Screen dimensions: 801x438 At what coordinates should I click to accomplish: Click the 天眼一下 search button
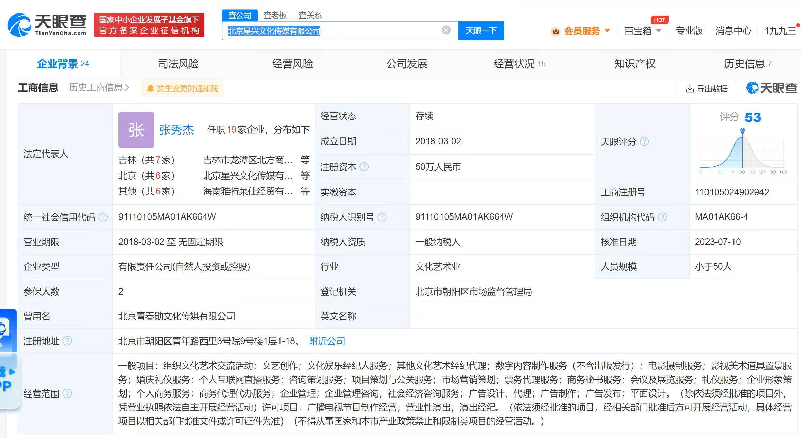481,31
